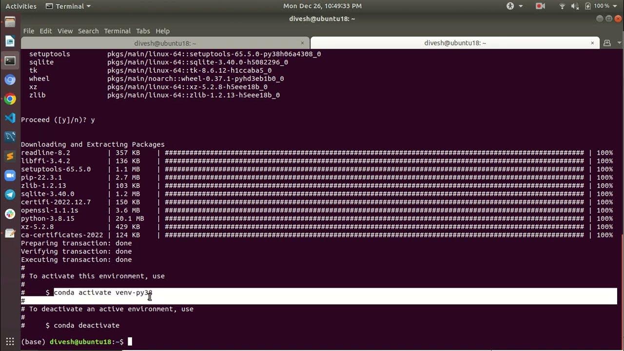This screenshot has width=624, height=351.
Task: Click the 'python-3.8.15' download row name
Action: [48, 218]
